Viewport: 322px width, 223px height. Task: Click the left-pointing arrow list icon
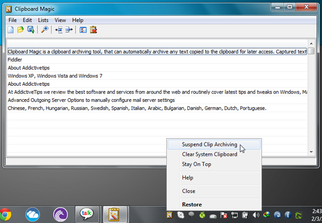click(59, 30)
